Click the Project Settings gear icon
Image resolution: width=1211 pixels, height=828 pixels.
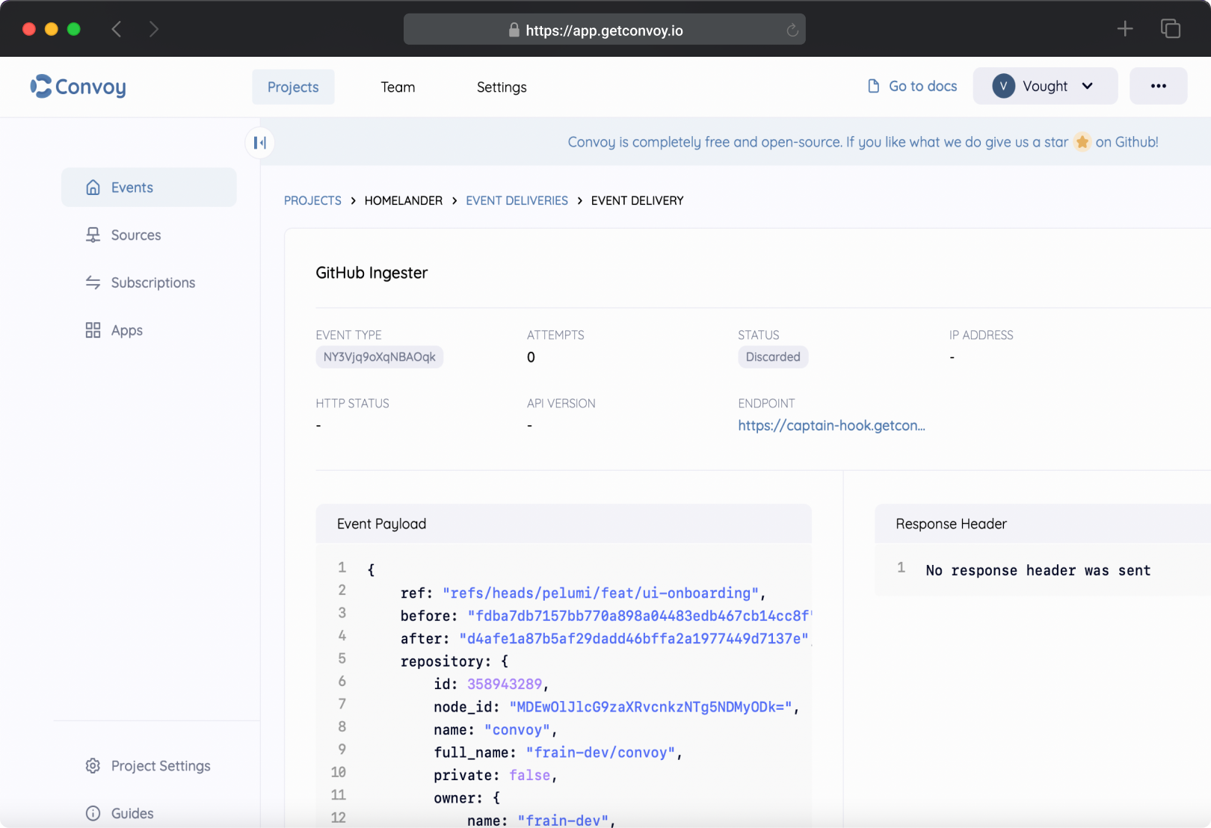coord(93,766)
